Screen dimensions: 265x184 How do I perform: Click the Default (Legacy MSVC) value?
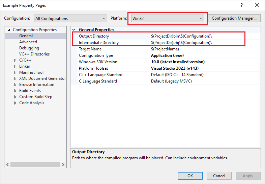tap(171, 81)
